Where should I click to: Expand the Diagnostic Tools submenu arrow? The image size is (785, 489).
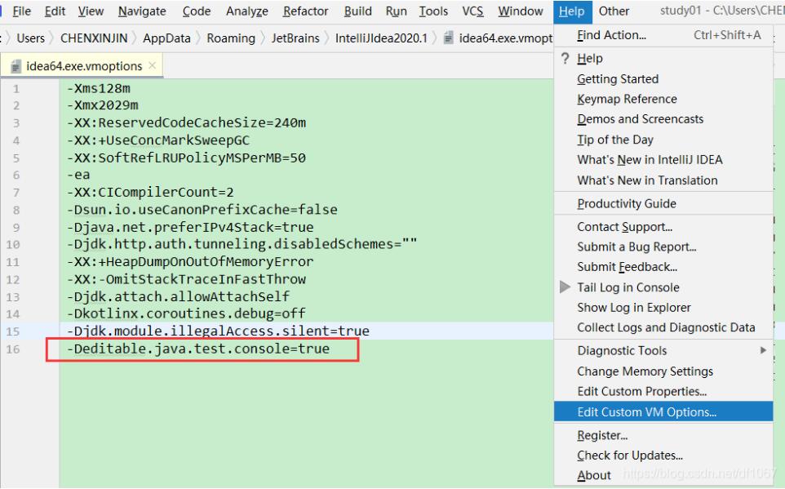click(764, 350)
